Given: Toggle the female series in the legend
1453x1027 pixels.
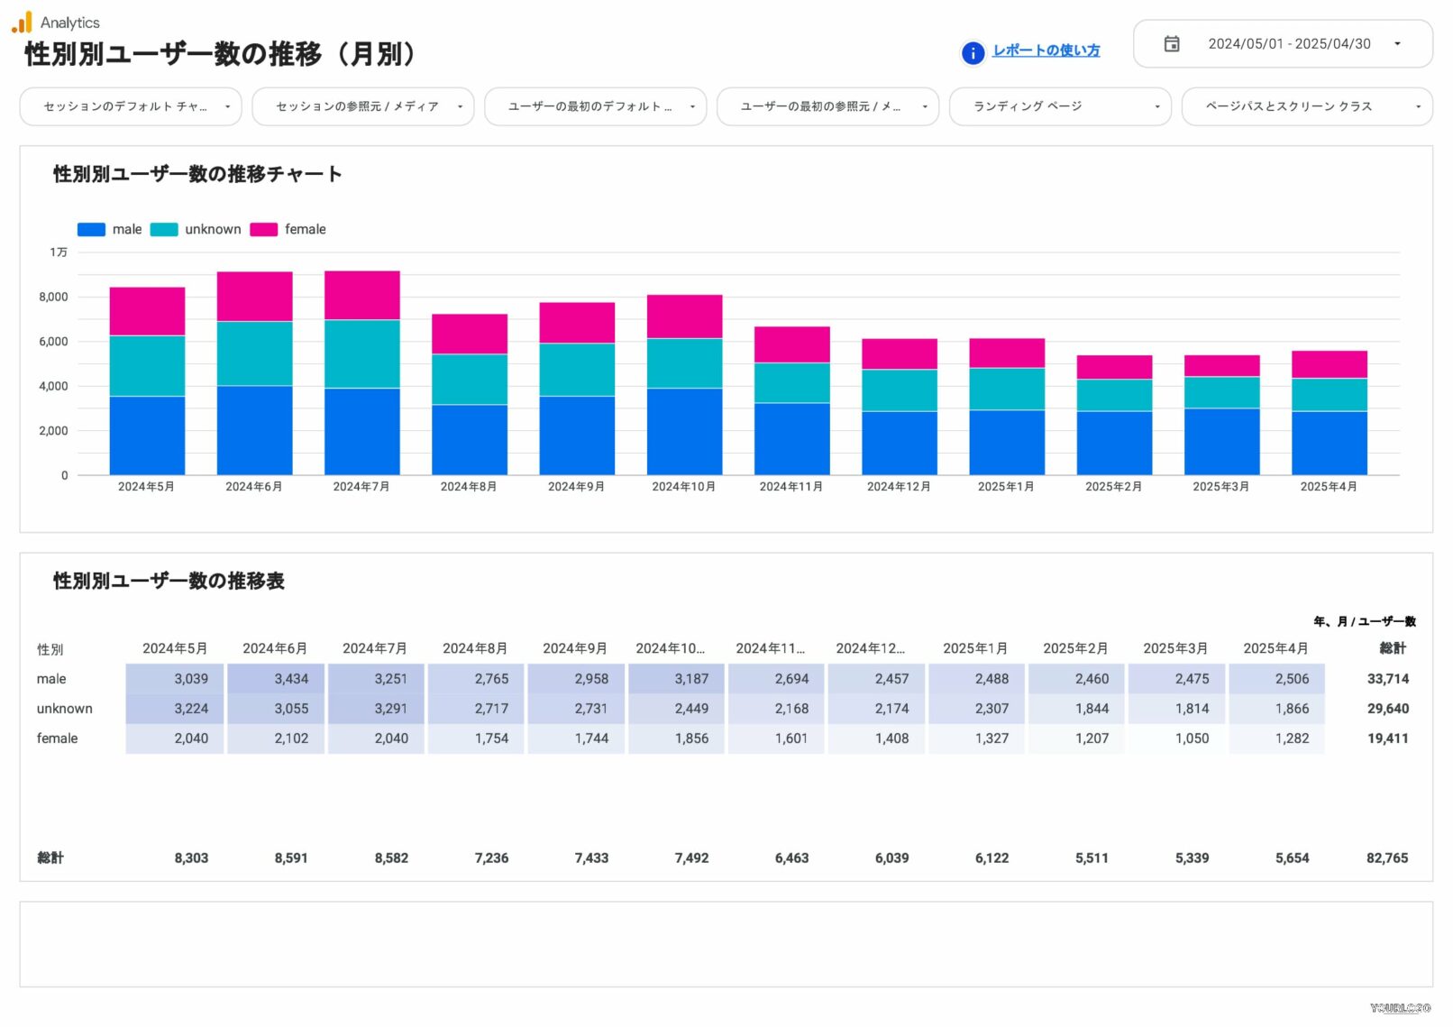Looking at the screenshot, I should [x=306, y=229].
